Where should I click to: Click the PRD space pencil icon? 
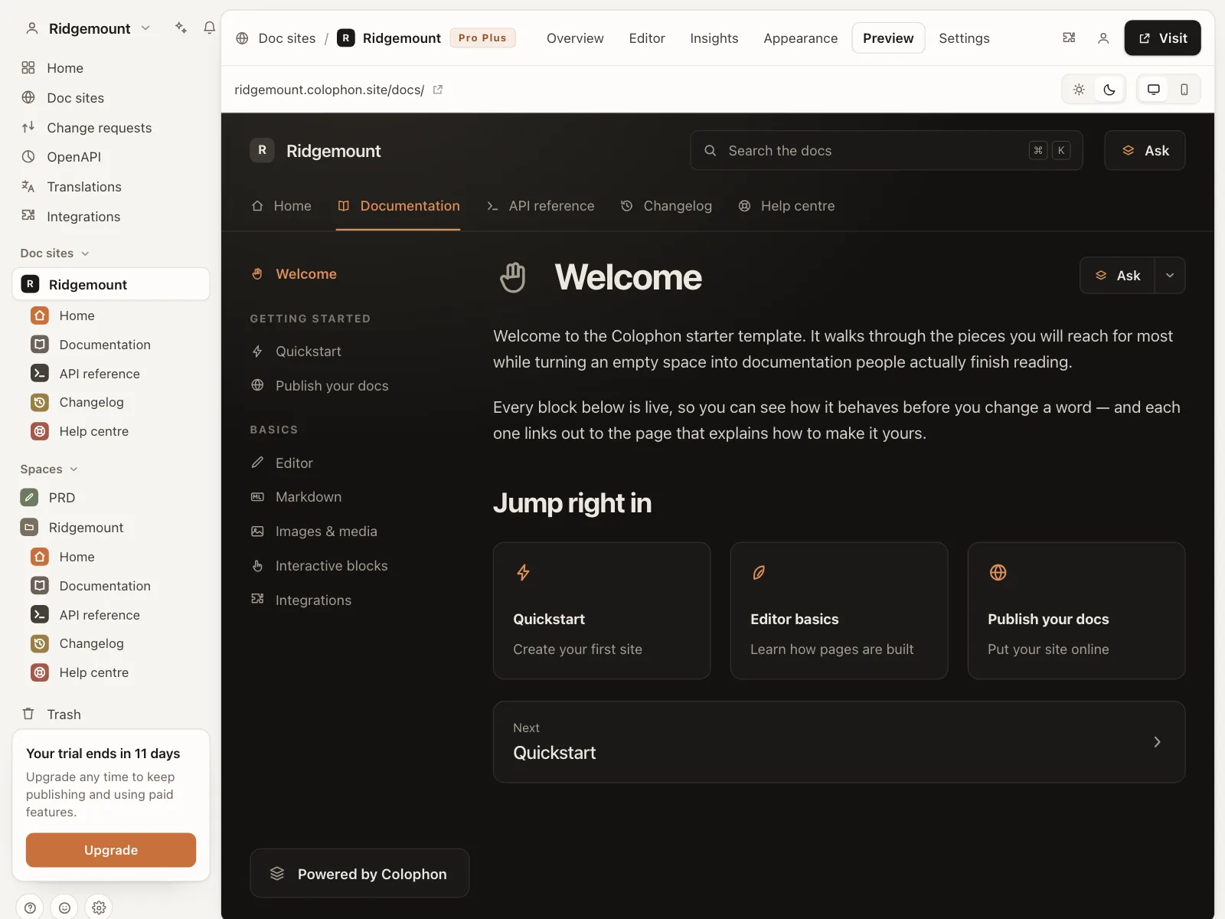coord(29,498)
